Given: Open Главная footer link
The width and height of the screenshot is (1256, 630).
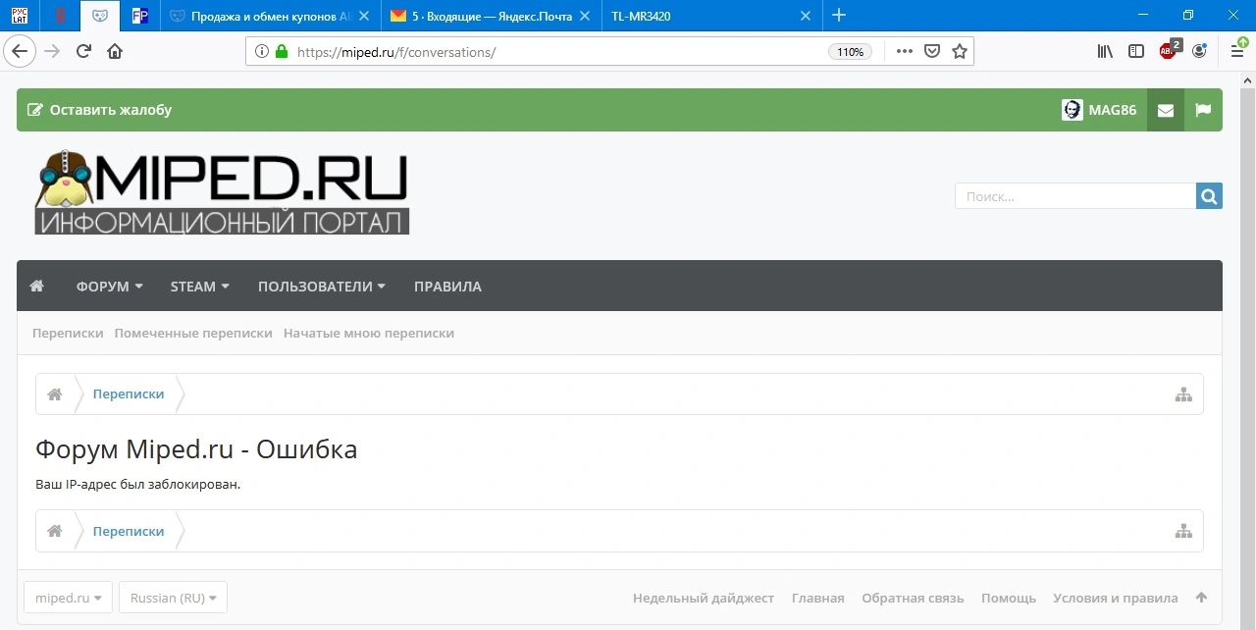Looking at the screenshot, I should 818,598.
